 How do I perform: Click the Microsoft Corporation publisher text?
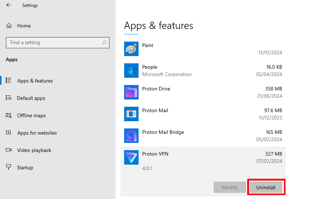[167, 75]
